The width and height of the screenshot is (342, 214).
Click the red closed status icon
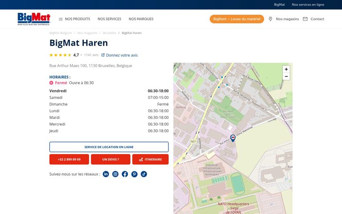[51, 83]
